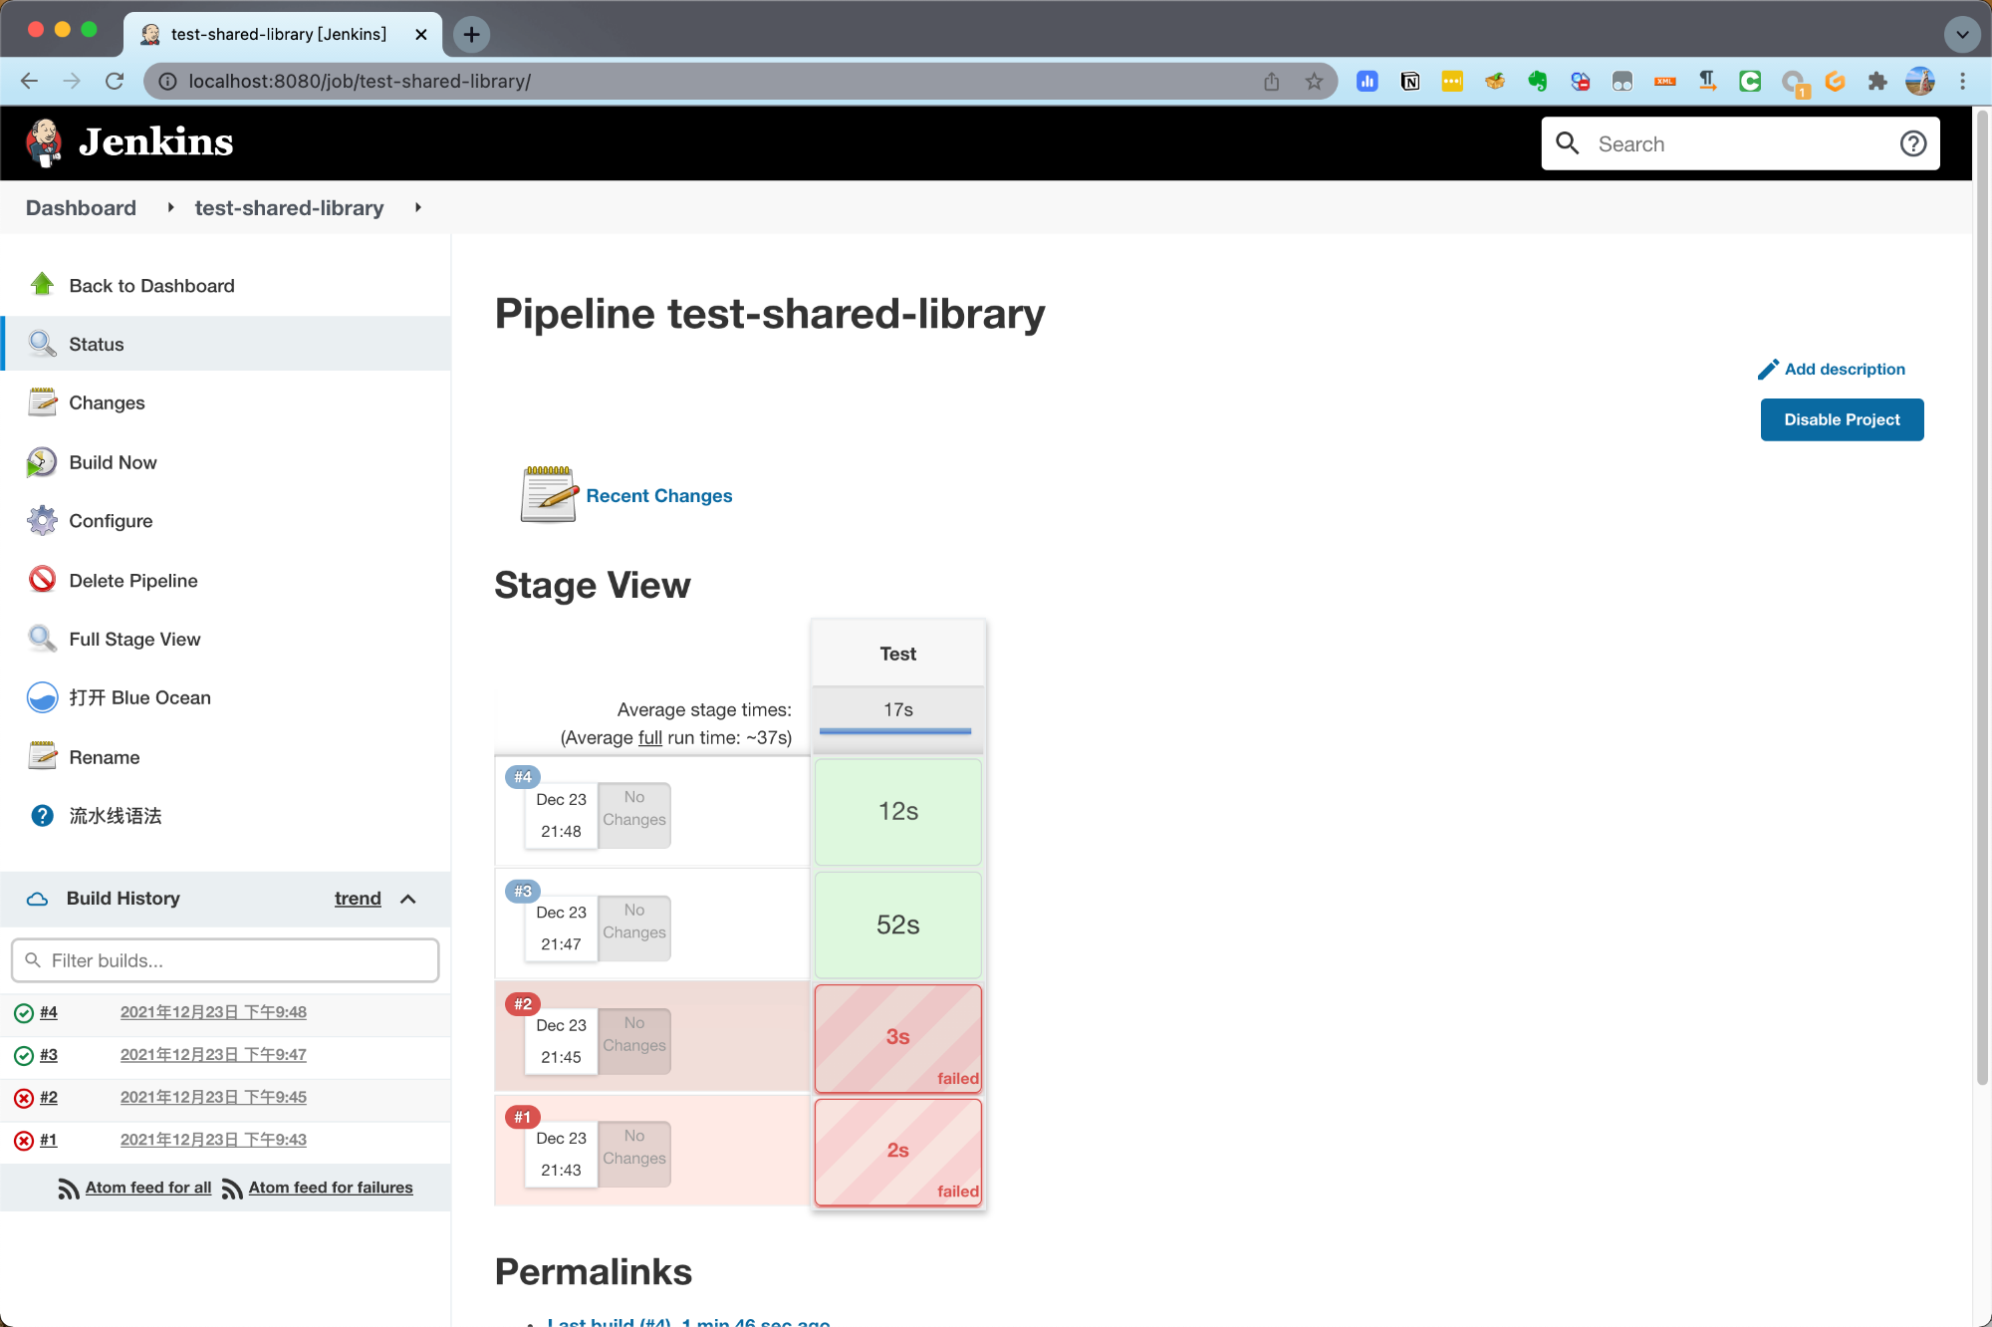
Task: Click the pipeline syntax help icon
Action: 42,816
